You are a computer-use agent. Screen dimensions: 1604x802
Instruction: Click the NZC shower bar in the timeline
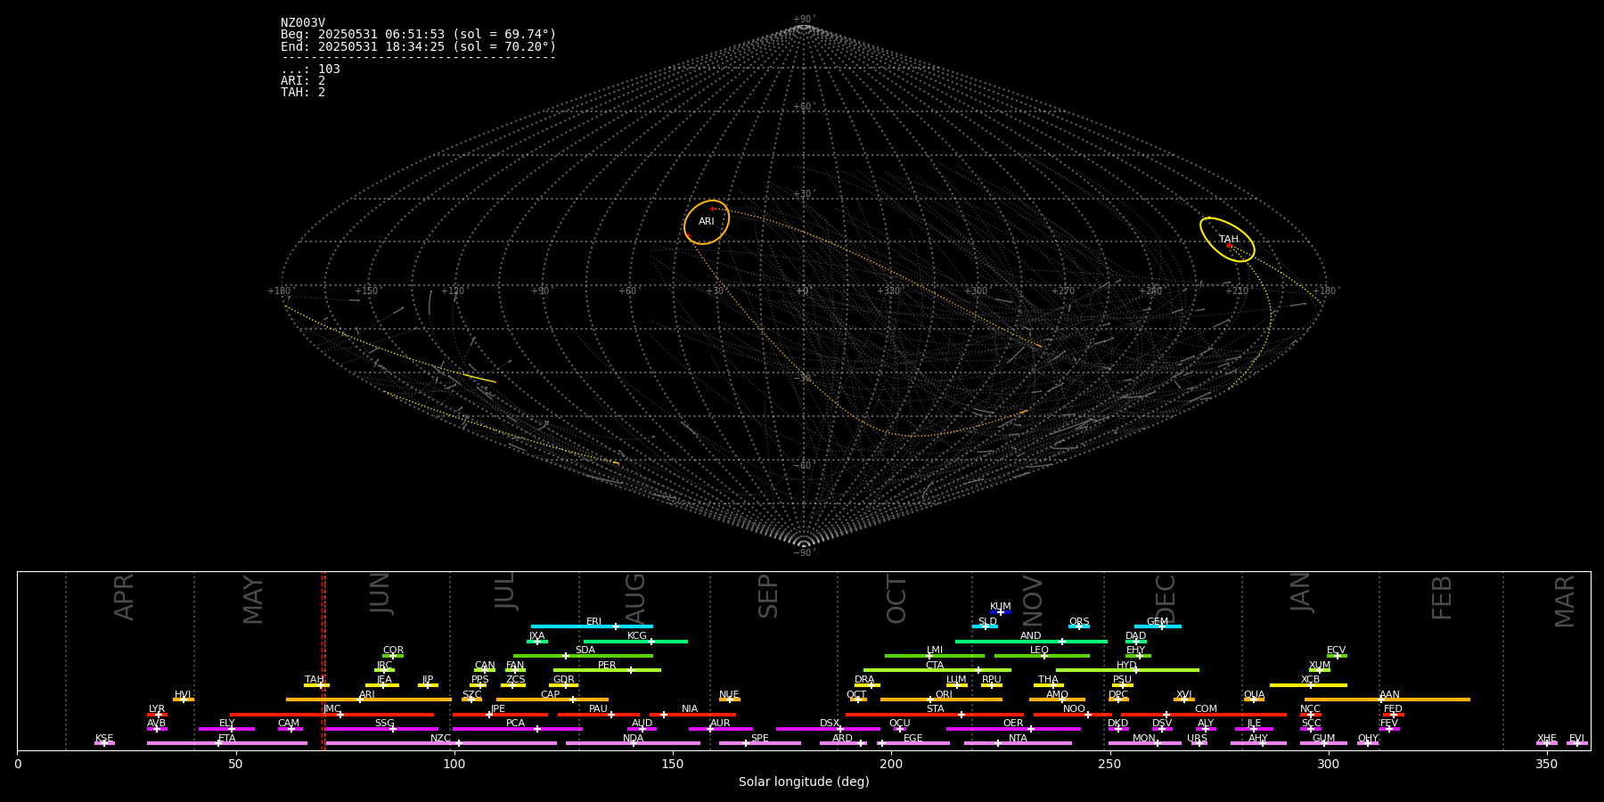click(441, 743)
